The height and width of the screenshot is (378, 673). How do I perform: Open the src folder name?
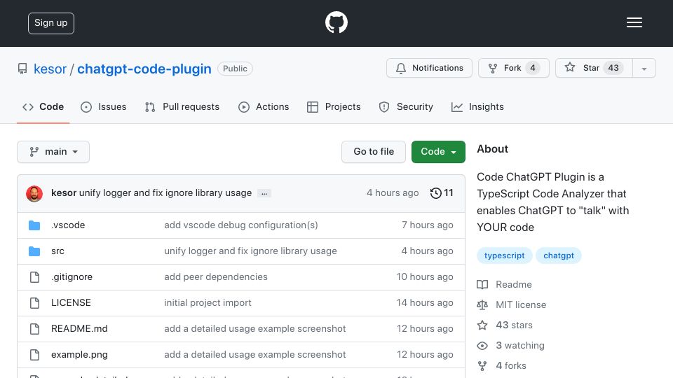(57, 251)
